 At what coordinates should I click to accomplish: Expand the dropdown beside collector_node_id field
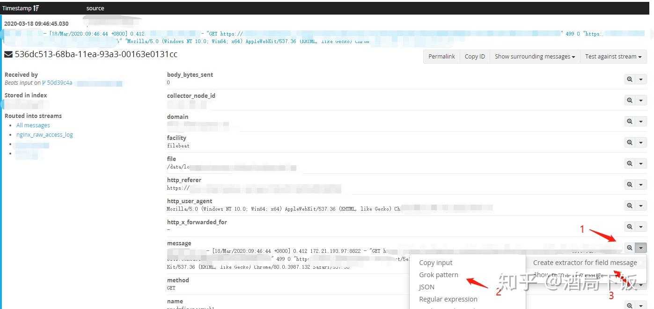point(640,100)
